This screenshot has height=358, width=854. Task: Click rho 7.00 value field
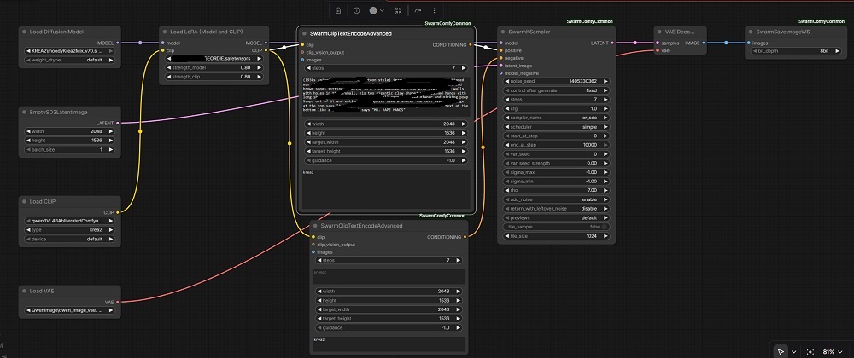pos(557,191)
